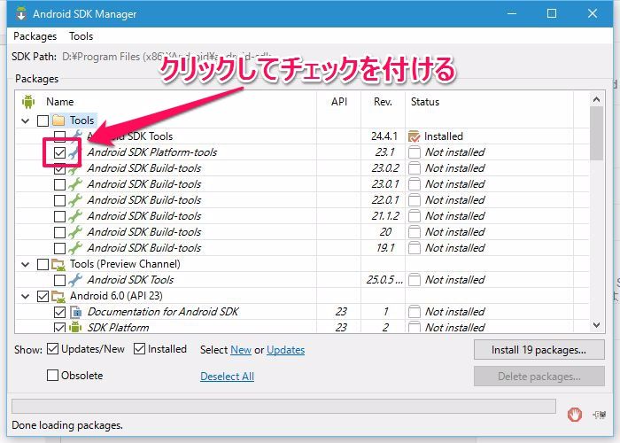
Task: Click Not installed status icon for Documentation row
Action: tap(414, 312)
